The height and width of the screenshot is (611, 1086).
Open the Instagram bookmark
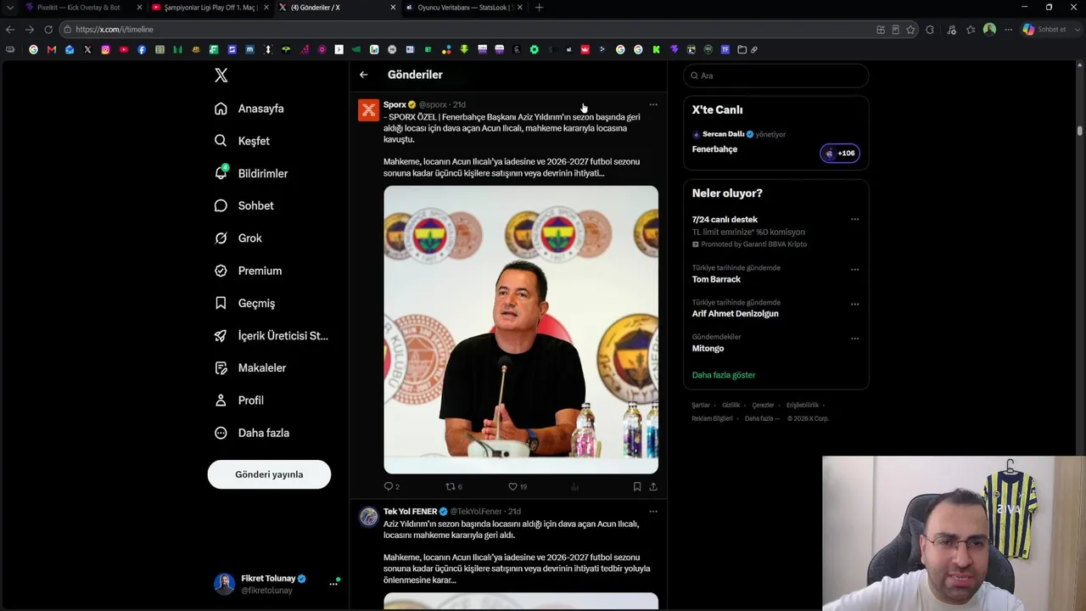[105, 50]
